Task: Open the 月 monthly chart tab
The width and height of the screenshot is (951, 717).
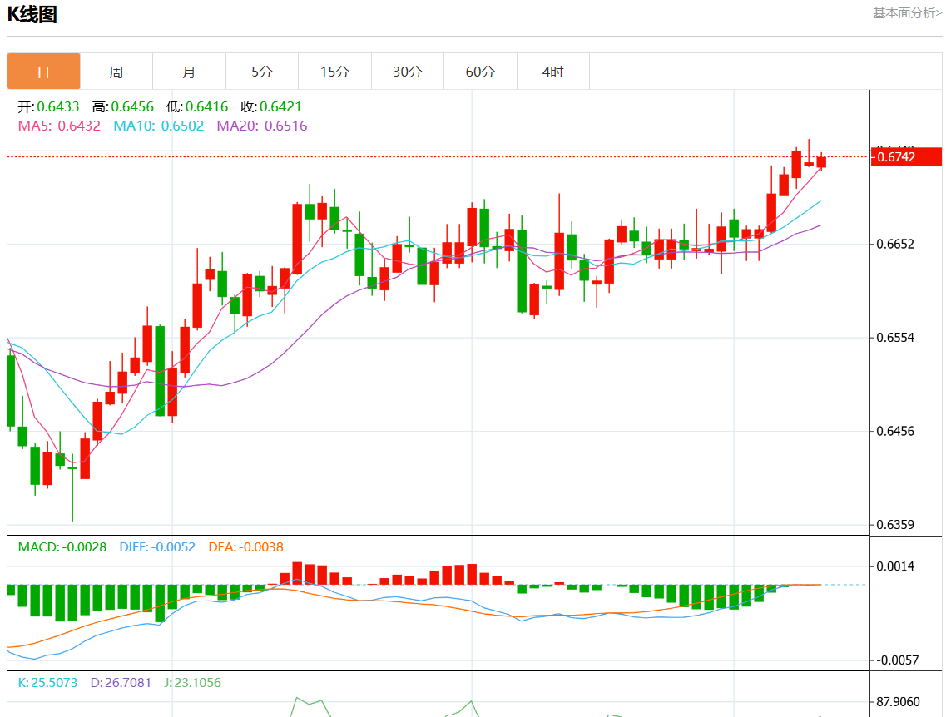Action: click(x=189, y=72)
